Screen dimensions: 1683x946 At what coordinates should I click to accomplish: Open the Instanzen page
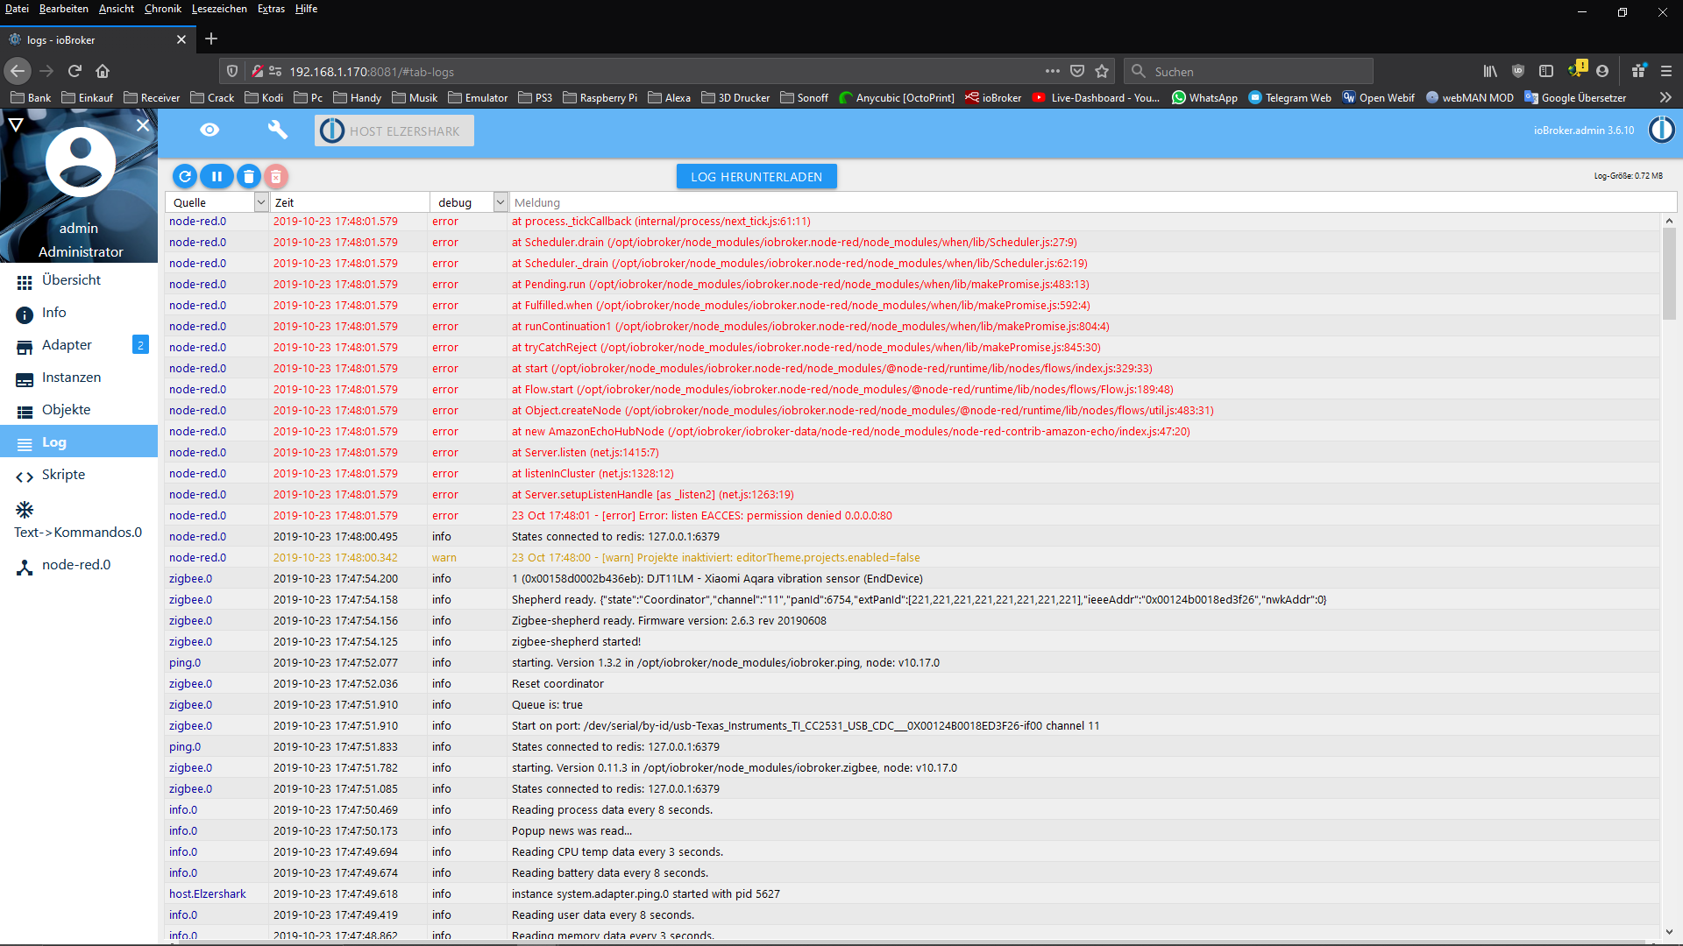(x=79, y=378)
